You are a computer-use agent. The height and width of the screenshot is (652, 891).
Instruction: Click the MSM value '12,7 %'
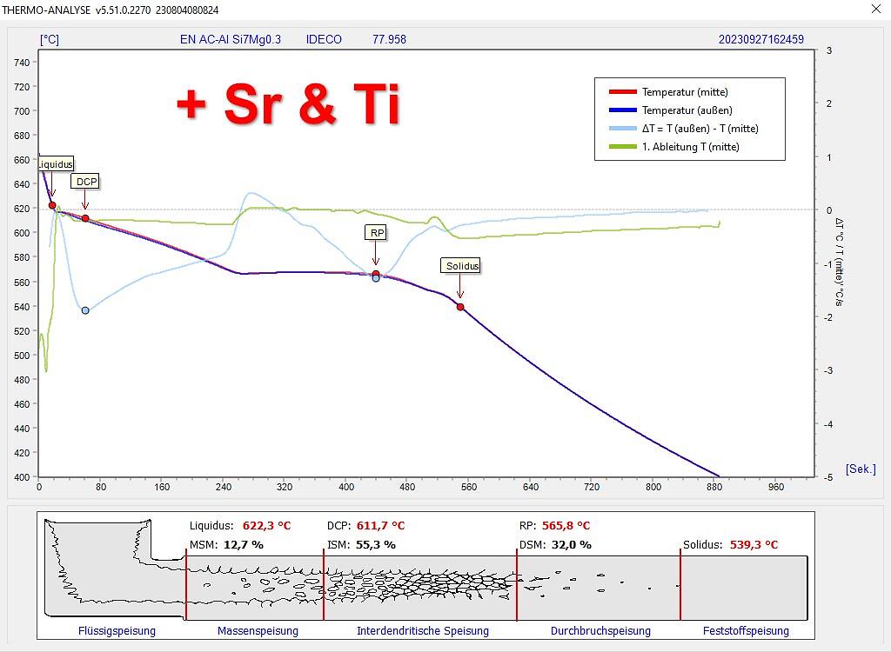244,545
